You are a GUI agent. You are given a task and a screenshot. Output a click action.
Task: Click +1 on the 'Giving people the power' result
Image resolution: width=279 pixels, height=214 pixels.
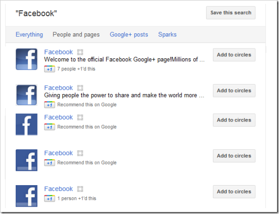click(x=49, y=105)
